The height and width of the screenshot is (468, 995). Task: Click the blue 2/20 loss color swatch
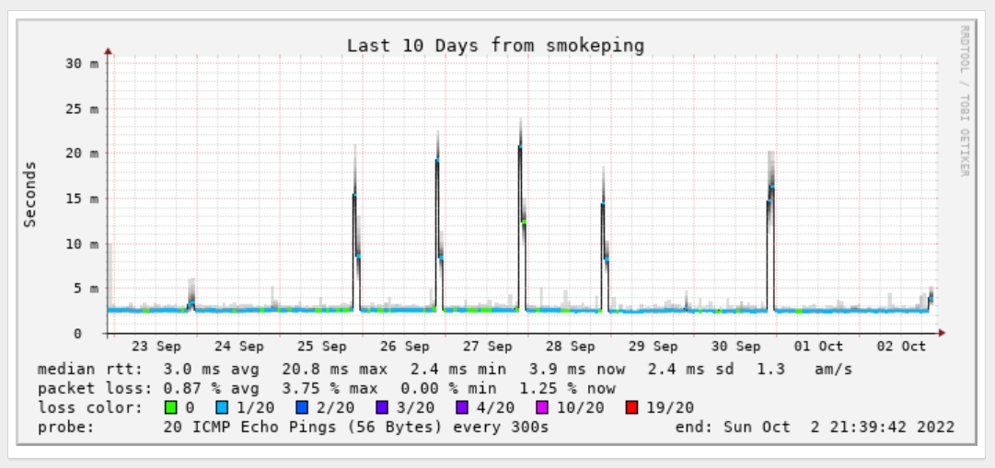pos(302,407)
